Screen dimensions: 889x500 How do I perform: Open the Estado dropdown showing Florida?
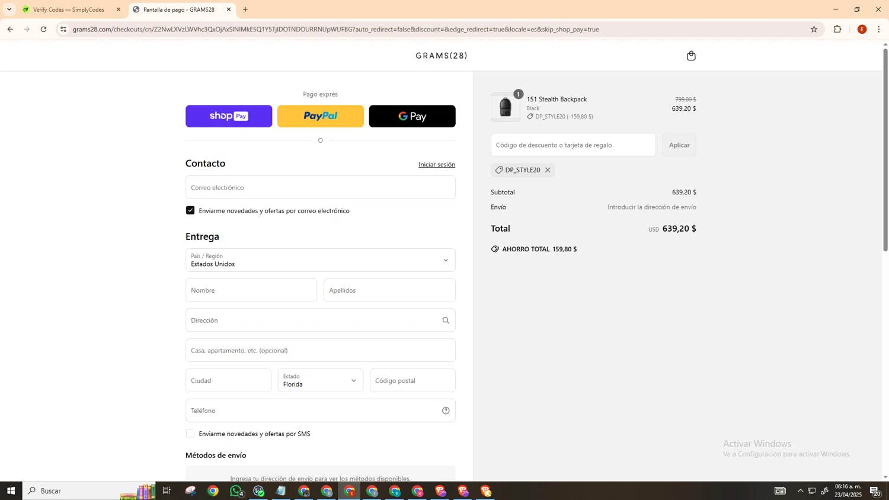pos(320,380)
